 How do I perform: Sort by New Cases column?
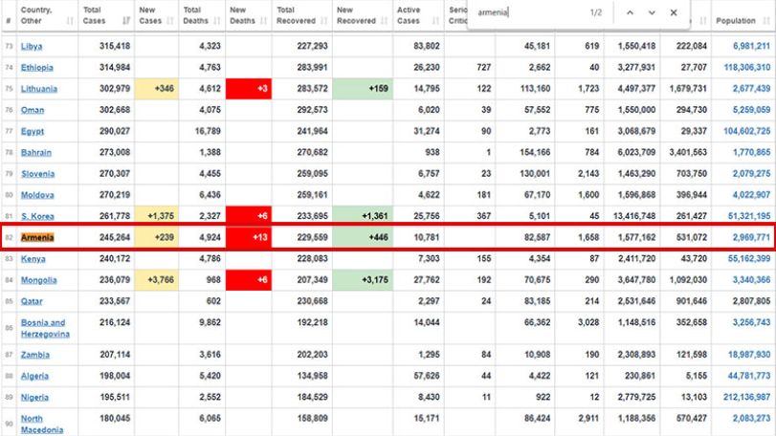click(x=156, y=15)
